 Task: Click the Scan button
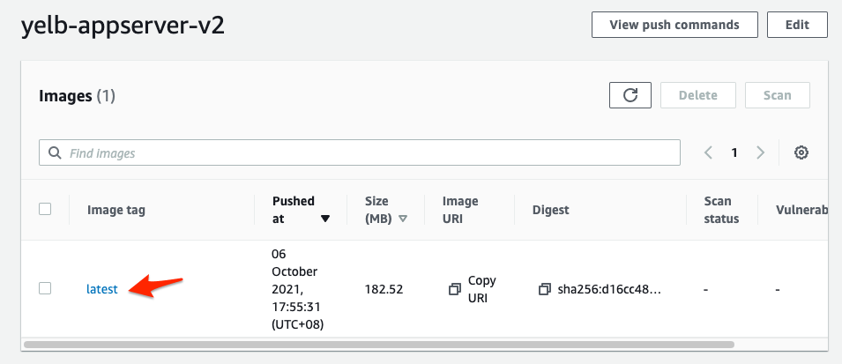pos(777,95)
